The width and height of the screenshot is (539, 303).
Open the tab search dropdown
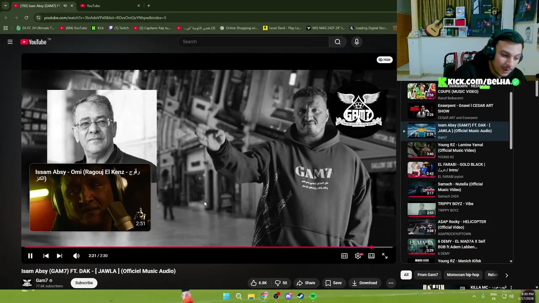(5, 6)
